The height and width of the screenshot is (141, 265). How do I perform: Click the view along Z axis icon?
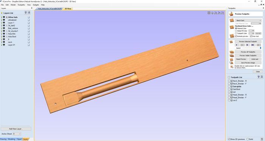[216, 13]
